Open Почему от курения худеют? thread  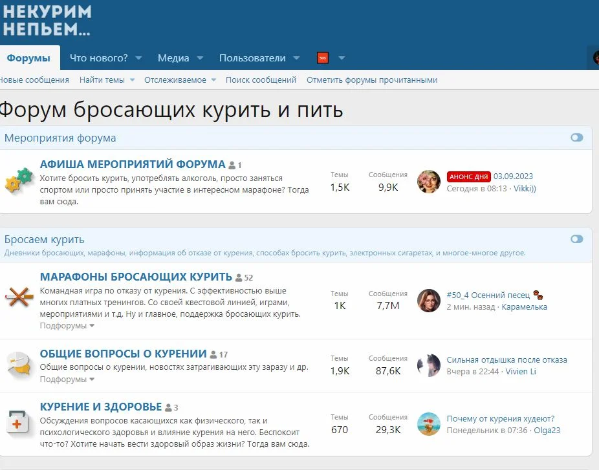[501, 418]
